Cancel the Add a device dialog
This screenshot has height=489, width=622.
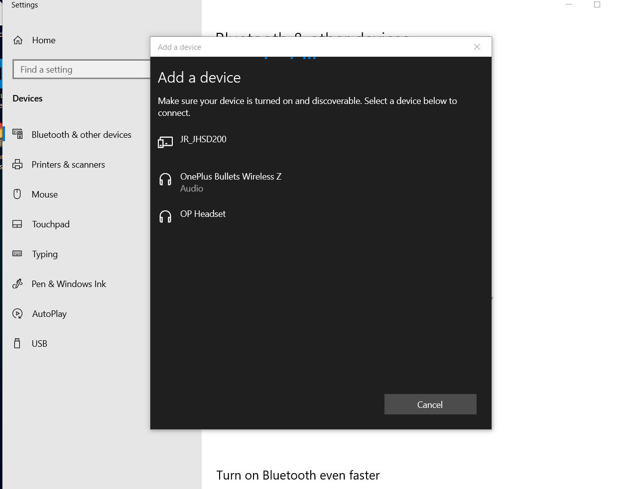[430, 404]
